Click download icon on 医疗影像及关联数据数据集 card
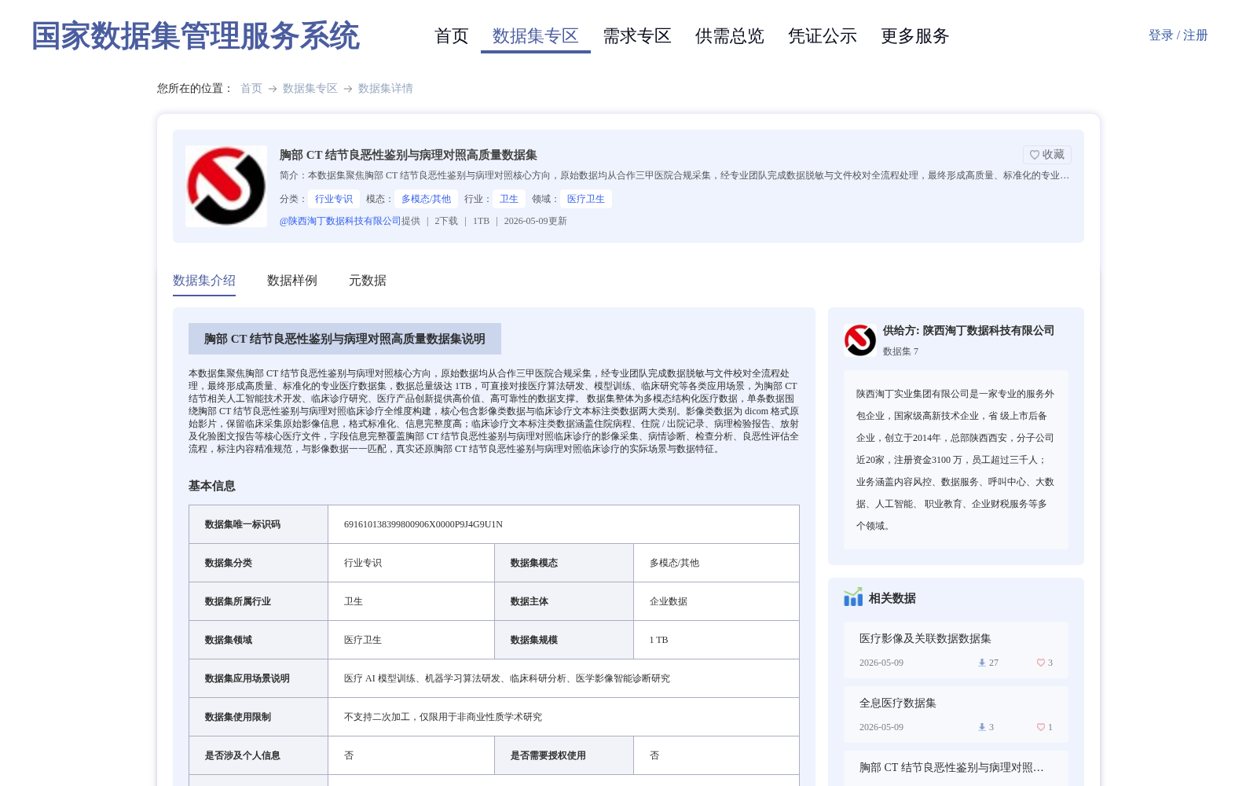1257x786 pixels. 981,663
